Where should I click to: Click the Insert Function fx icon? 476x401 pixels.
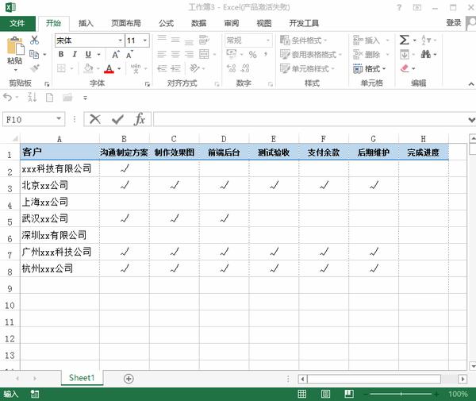140,119
